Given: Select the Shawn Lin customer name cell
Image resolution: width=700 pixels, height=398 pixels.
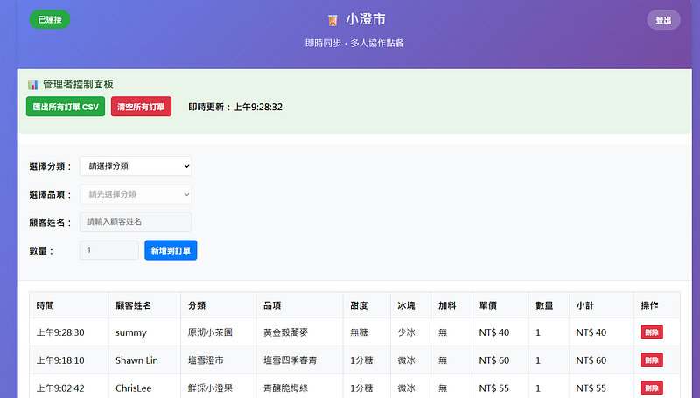Looking at the screenshot, I should pos(144,360).
